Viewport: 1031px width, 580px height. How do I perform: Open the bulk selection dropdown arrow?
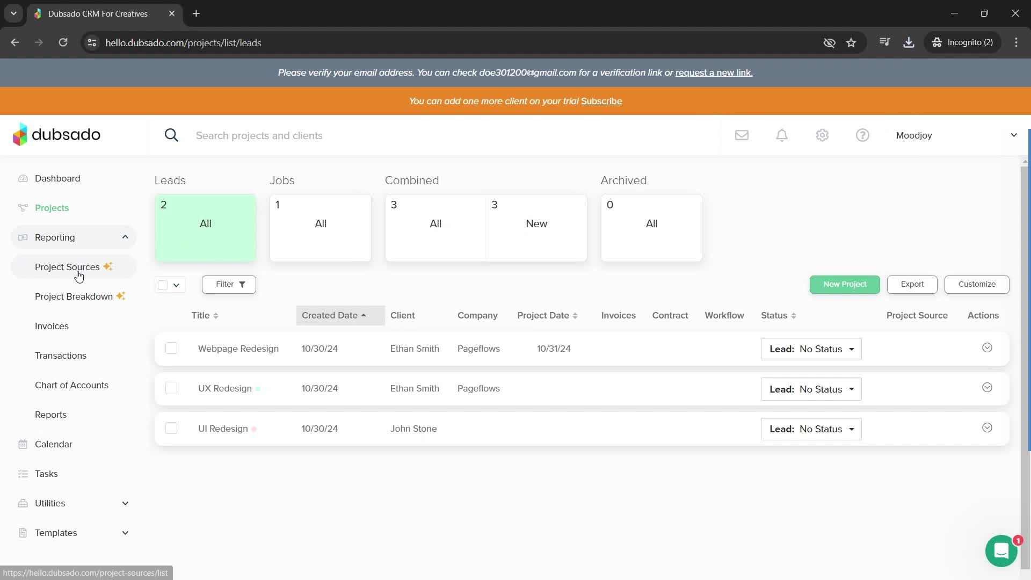point(176,285)
